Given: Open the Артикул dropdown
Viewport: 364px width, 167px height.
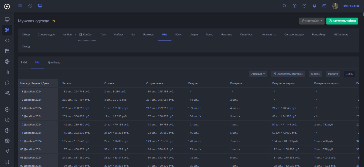Looking at the screenshot, I should (258, 74).
